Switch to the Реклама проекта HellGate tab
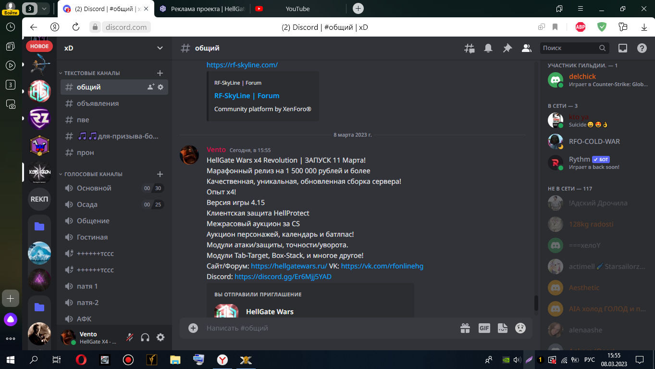 pos(202,9)
